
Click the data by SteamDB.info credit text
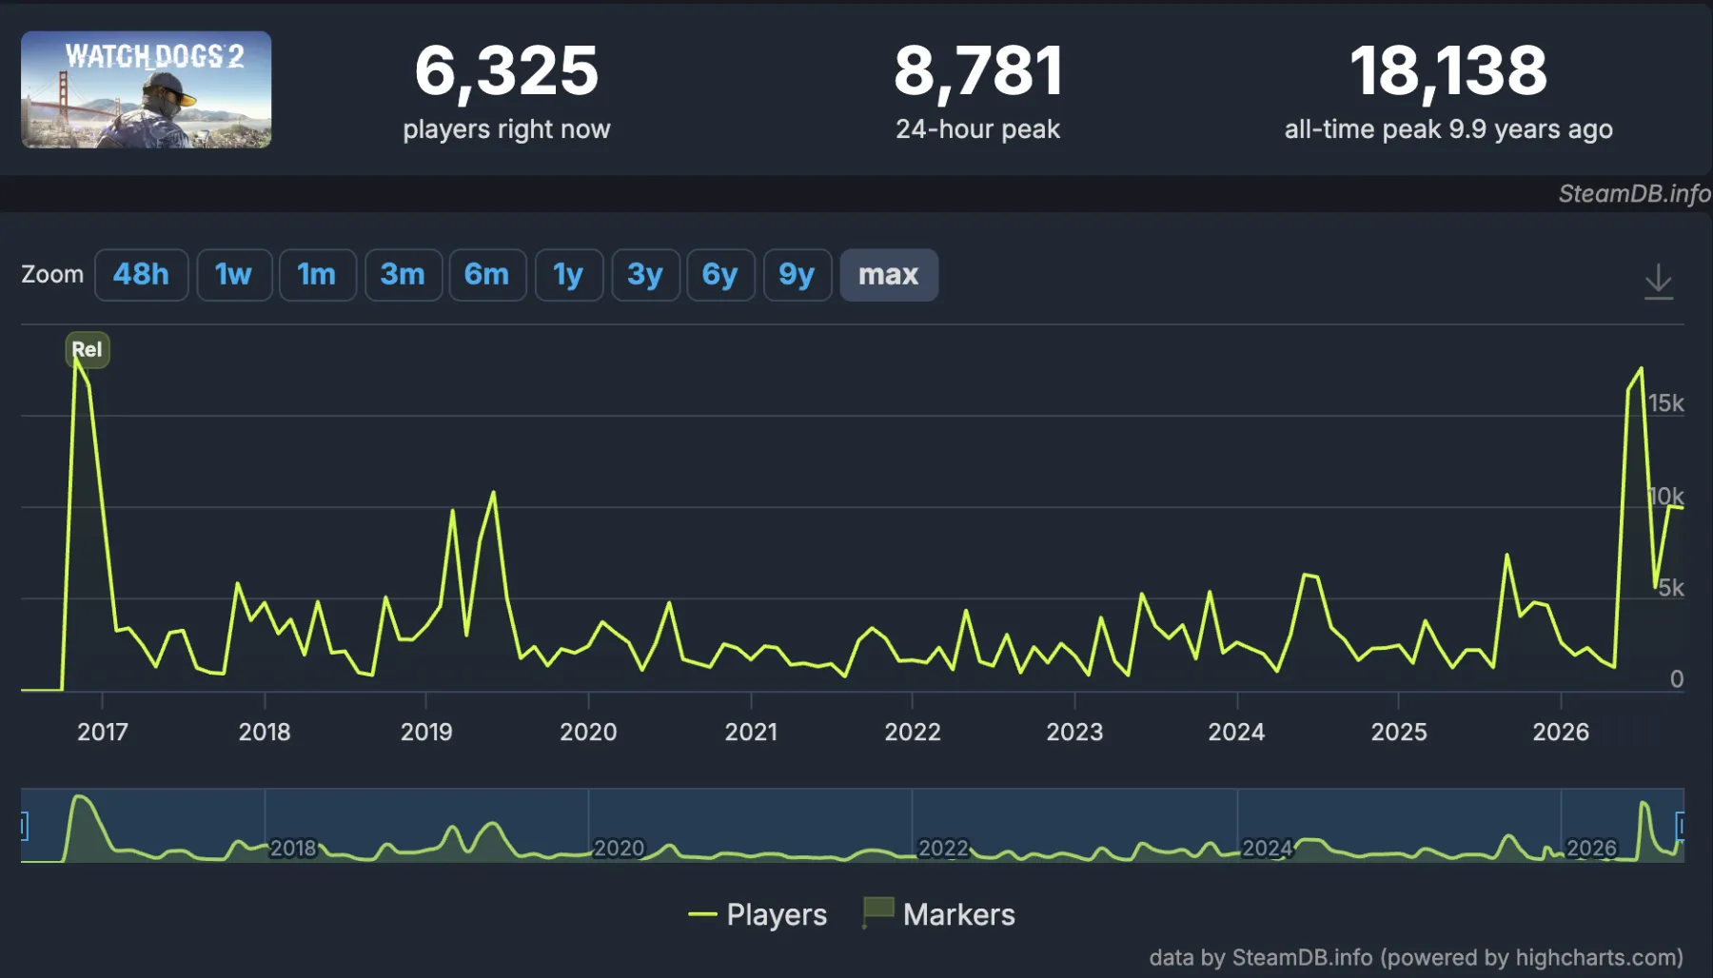(x=1416, y=957)
